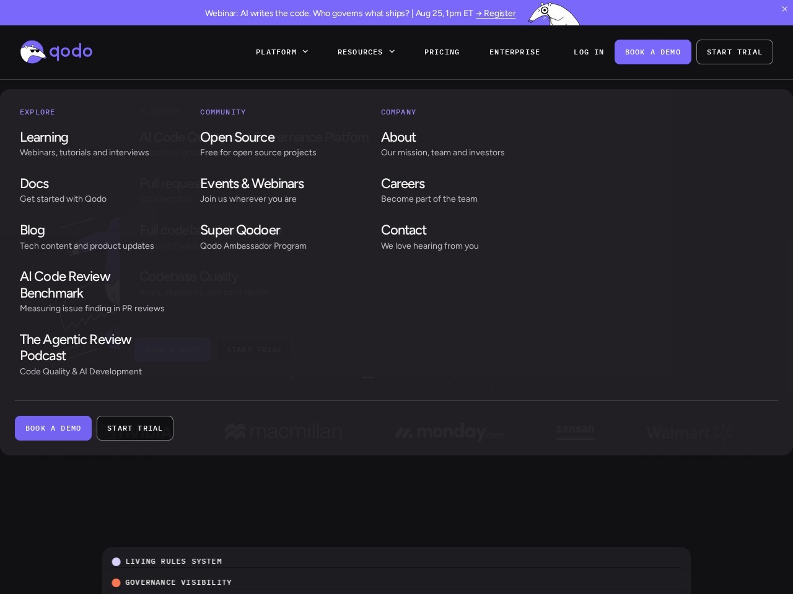
Task: Open the Super Qodoer program
Action: [x=240, y=230]
